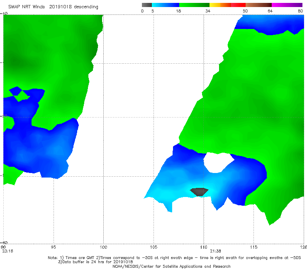Click the color bar label '34'

point(208,11)
